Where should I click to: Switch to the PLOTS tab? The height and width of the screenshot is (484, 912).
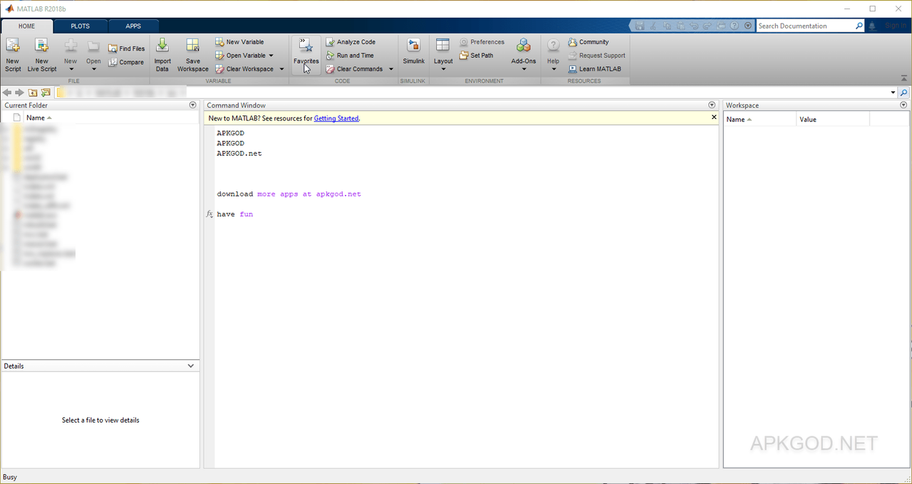[x=81, y=26]
